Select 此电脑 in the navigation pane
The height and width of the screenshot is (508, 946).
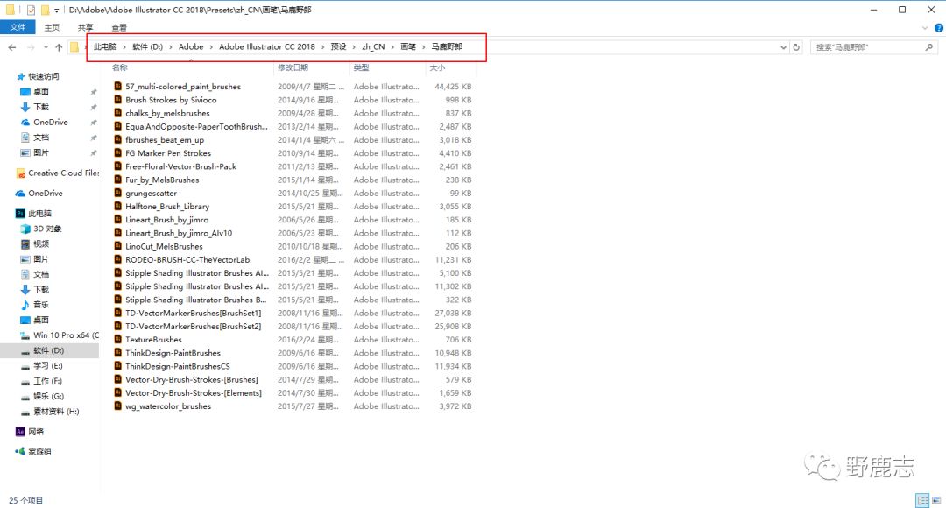(x=39, y=214)
